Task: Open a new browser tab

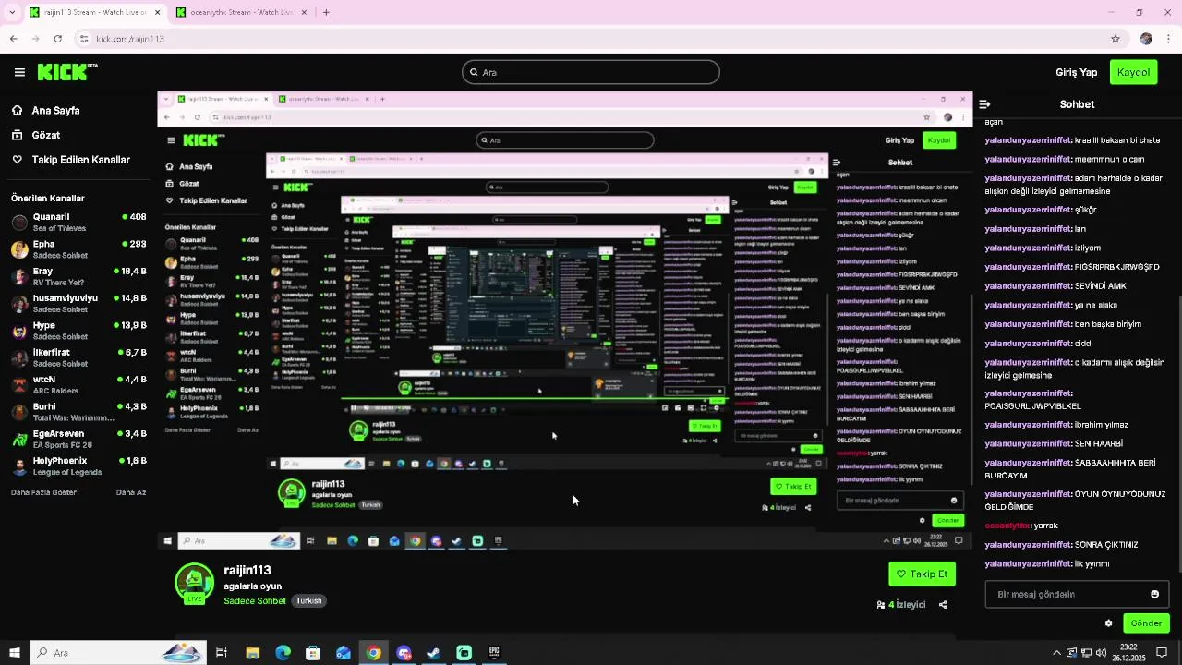Action: 326,12
